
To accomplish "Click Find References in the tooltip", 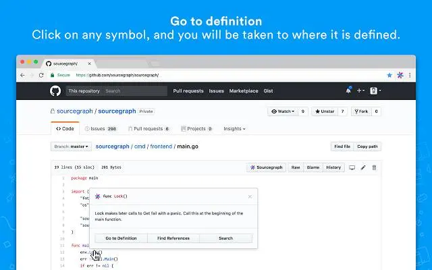I will (173, 238).
